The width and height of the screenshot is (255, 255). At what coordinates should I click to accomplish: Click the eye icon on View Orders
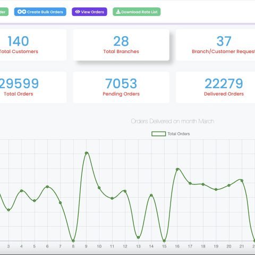tap(78, 12)
